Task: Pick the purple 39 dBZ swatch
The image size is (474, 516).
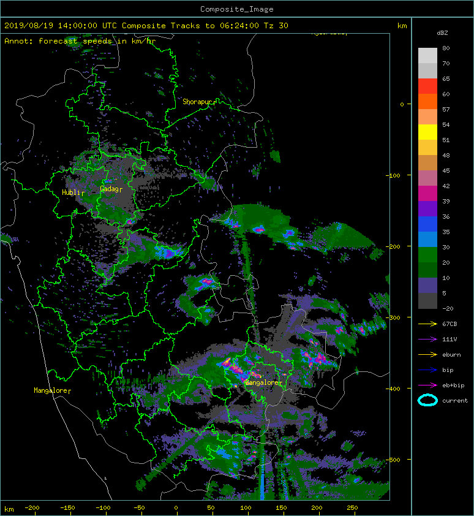Action: [427, 208]
